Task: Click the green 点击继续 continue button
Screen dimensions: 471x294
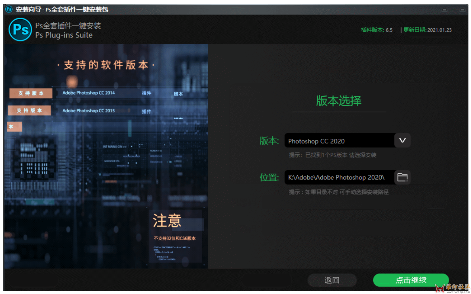Action: coord(411,280)
